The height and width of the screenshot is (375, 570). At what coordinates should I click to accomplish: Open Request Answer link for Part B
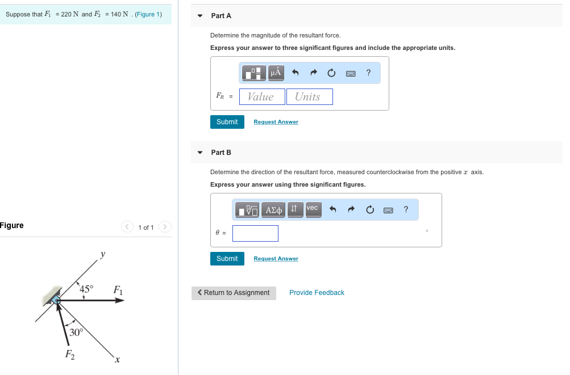pyautogui.click(x=276, y=259)
